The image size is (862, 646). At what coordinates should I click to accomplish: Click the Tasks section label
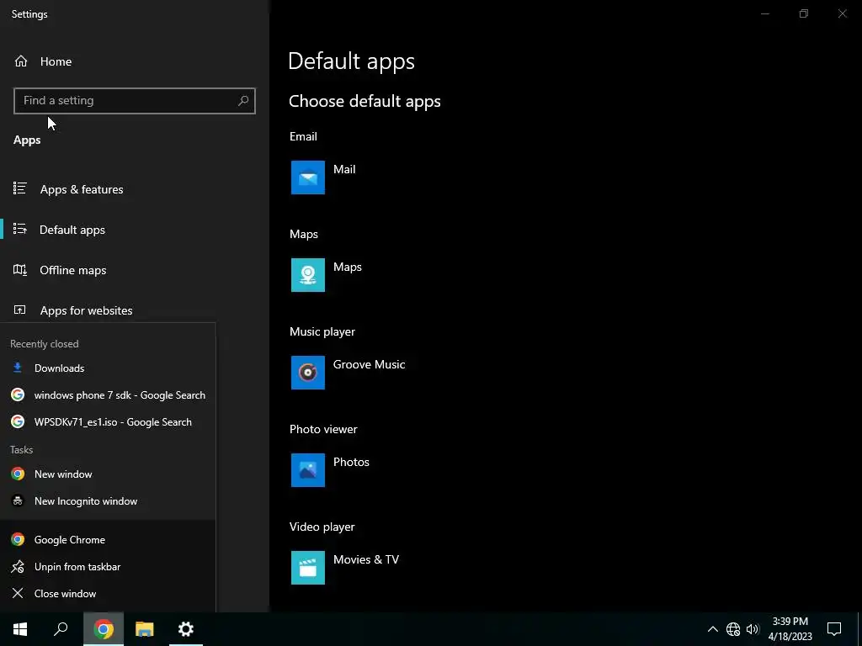(21, 450)
